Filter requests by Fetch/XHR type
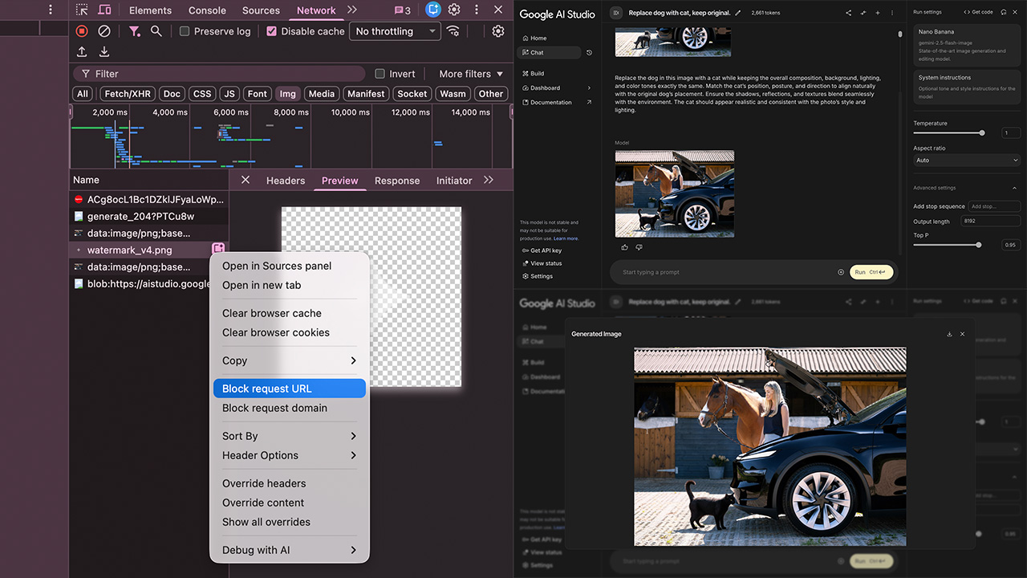This screenshot has width=1027, height=578. (127, 94)
